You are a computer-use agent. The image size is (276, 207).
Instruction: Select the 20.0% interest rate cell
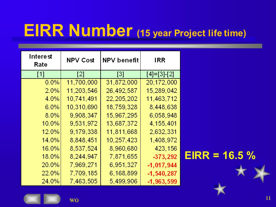[51, 165]
